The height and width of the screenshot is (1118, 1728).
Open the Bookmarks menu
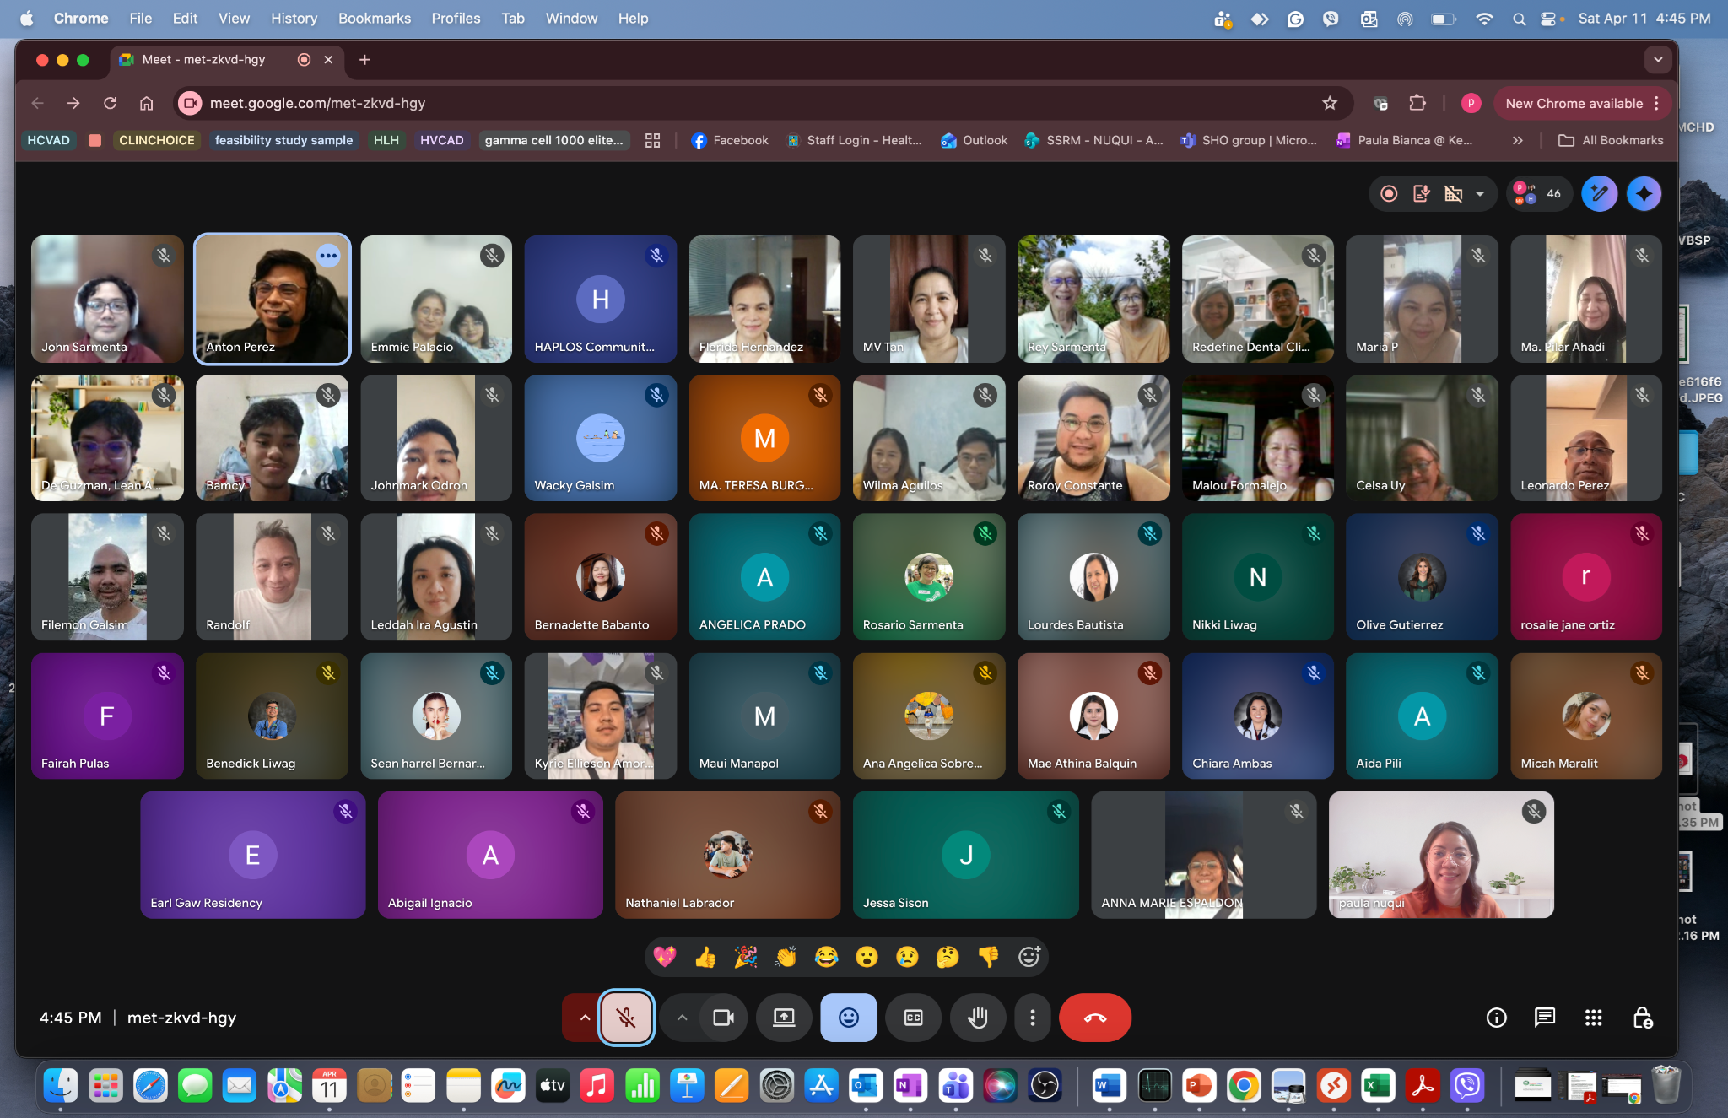pyautogui.click(x=374, y=18)
